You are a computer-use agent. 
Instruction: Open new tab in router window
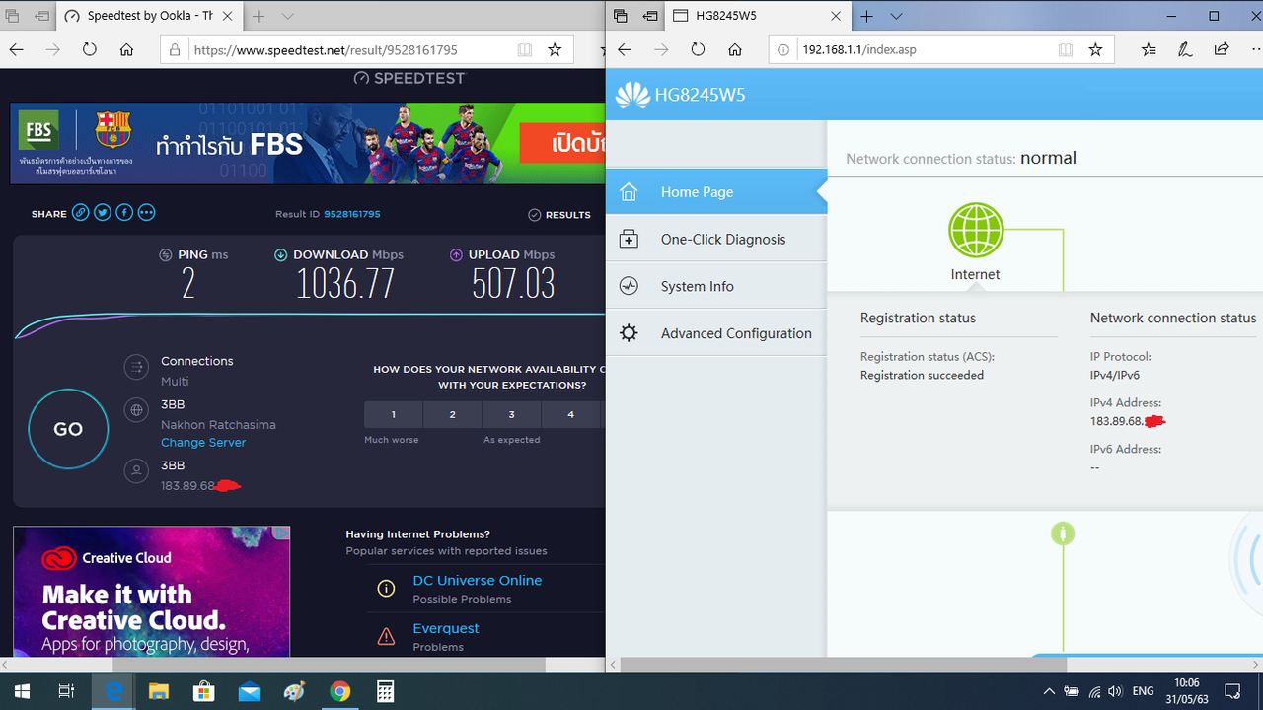867,16
